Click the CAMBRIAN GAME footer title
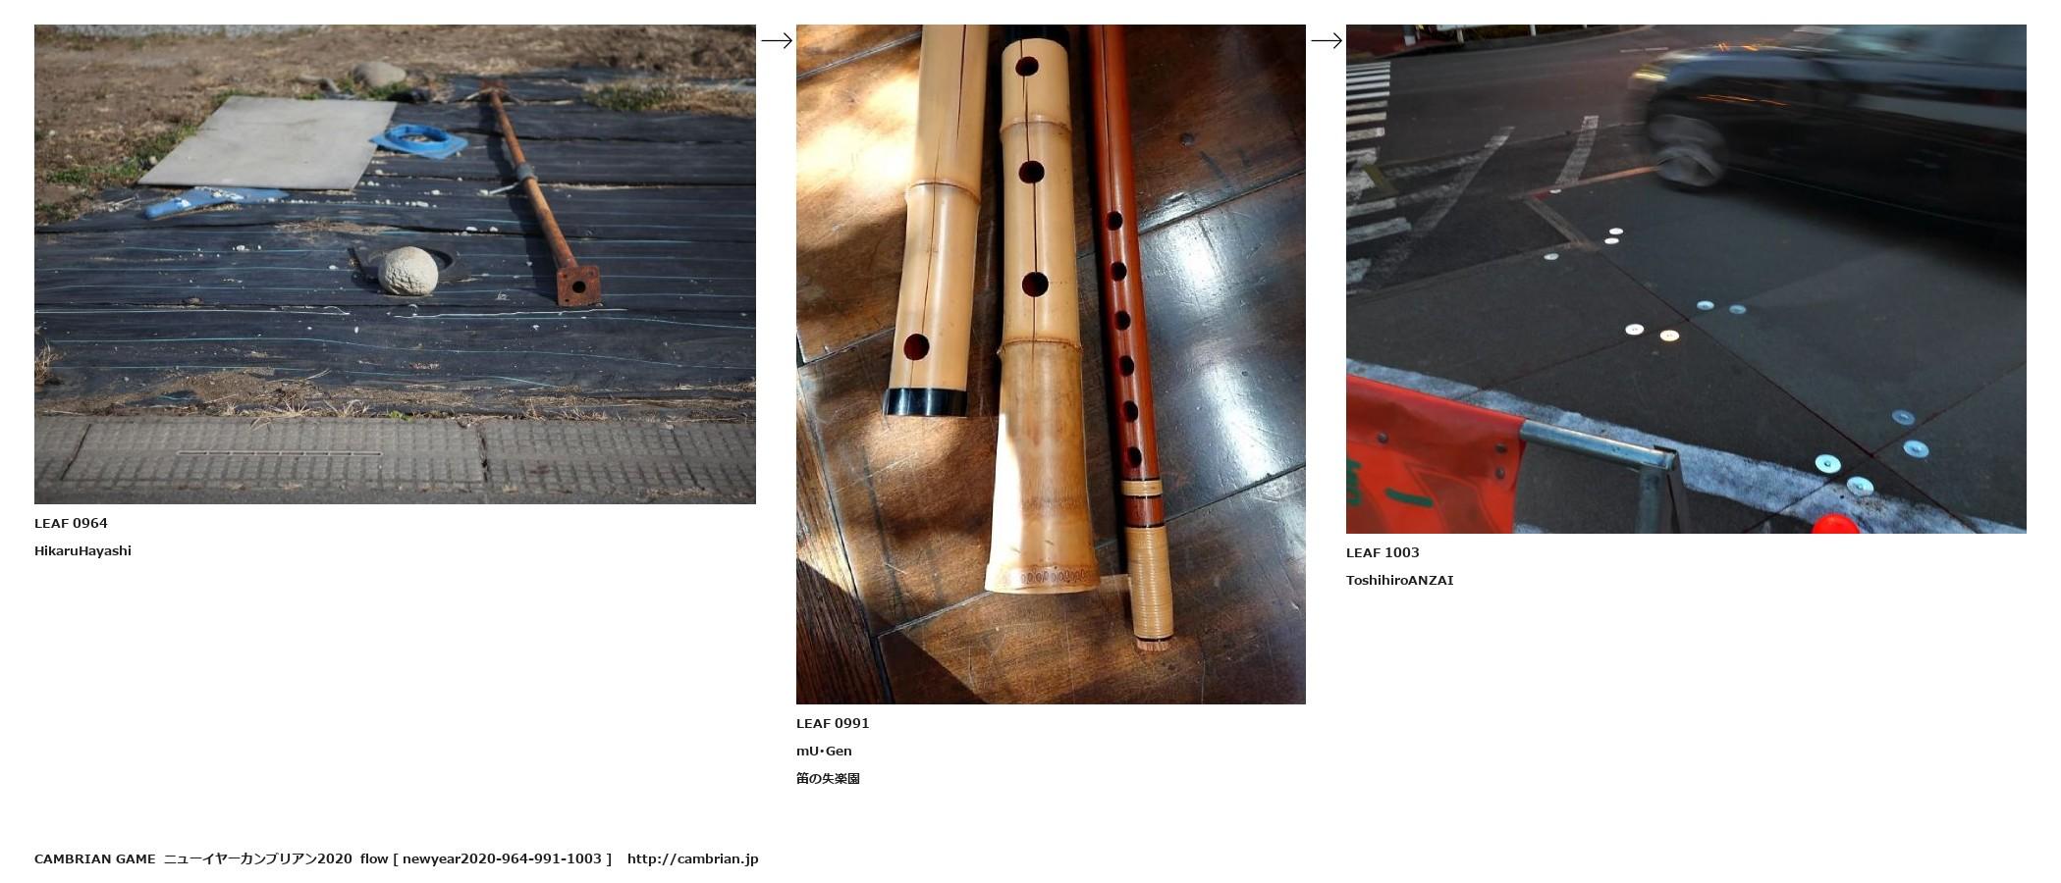This screenshot has width=2061, height=883. coord(94,858)
